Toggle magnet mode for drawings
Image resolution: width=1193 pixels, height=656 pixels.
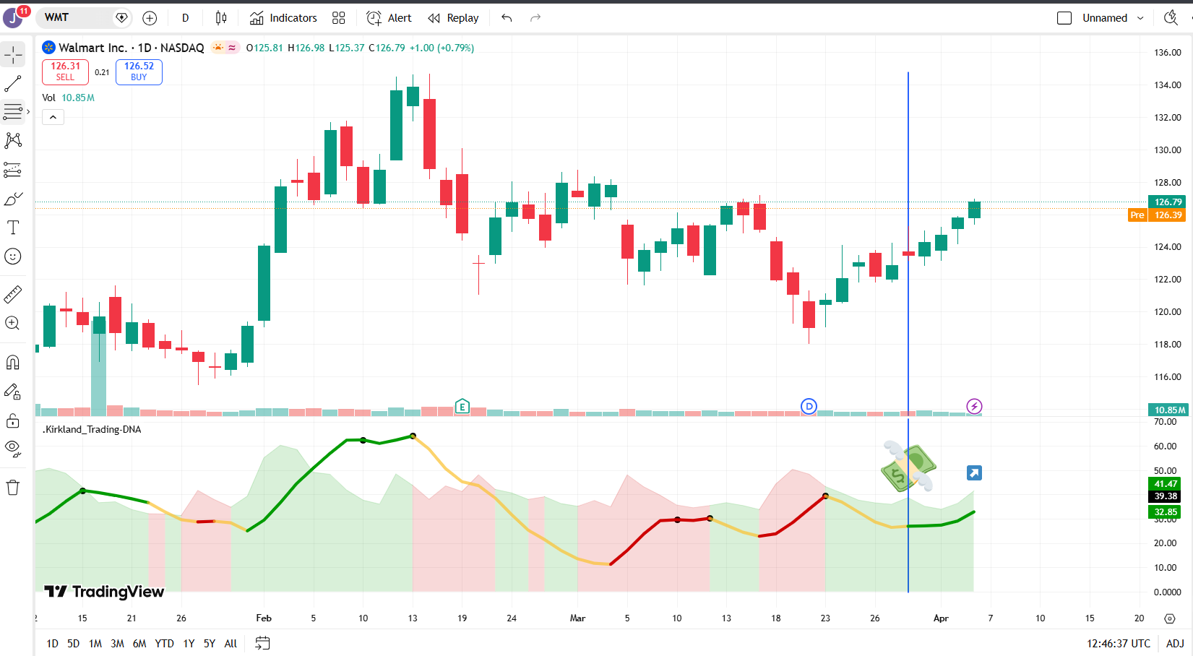13,363
